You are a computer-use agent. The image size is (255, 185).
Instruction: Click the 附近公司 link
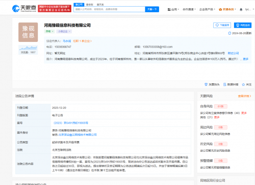(233, 53)
